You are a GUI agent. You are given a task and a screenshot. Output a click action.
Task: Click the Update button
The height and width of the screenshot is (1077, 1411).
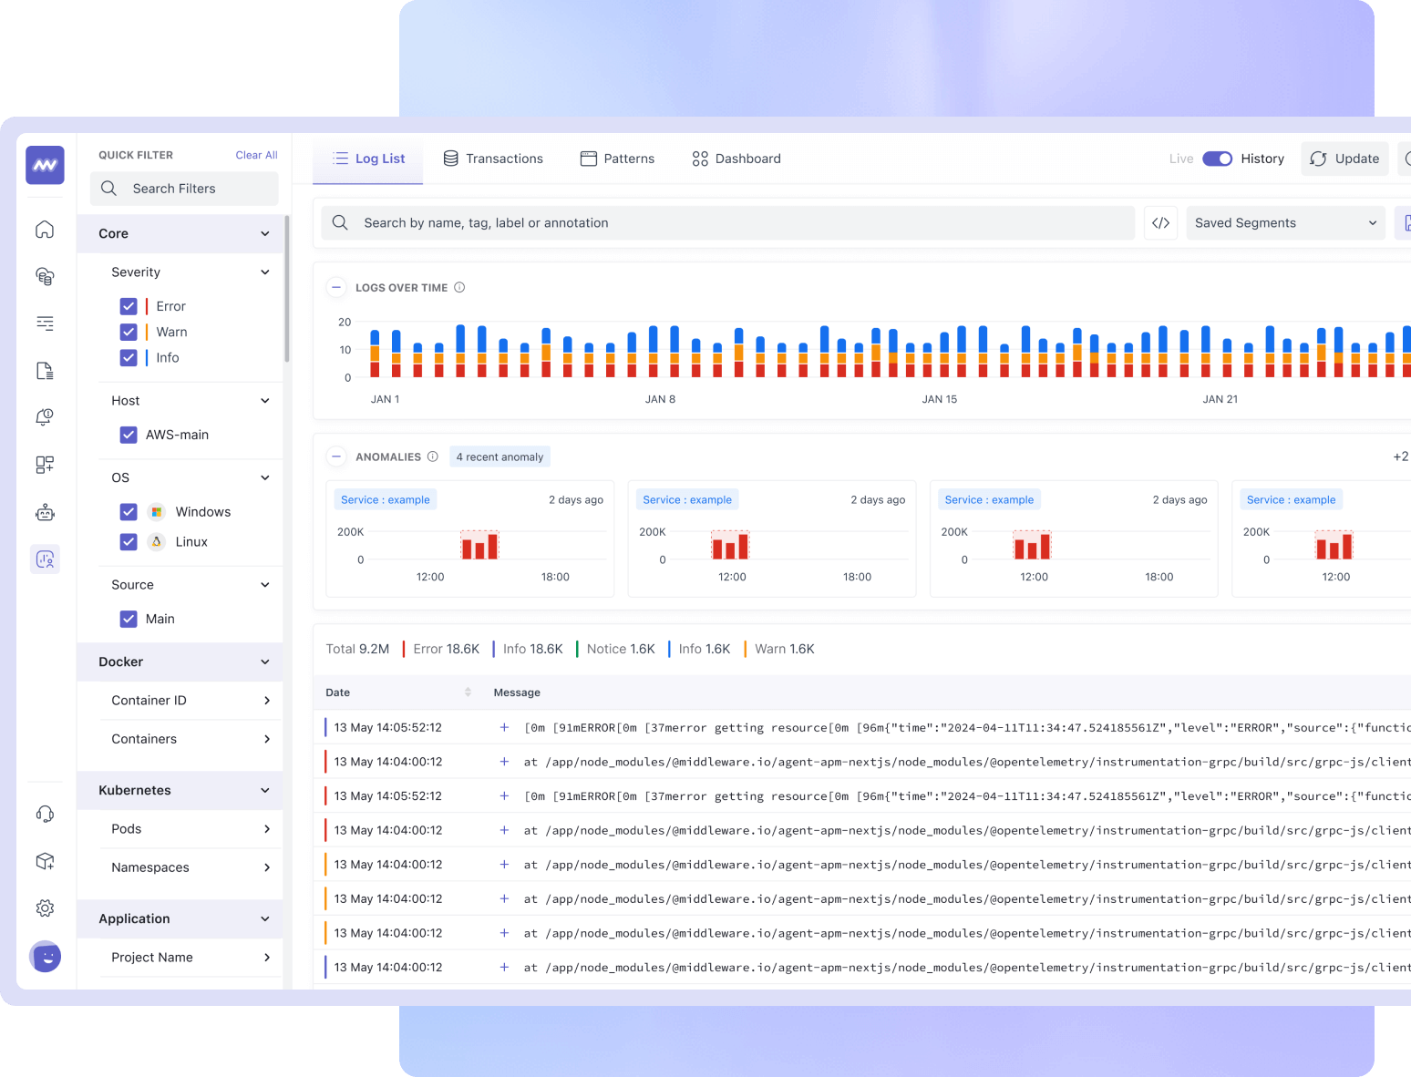[x=1344, y=159]
